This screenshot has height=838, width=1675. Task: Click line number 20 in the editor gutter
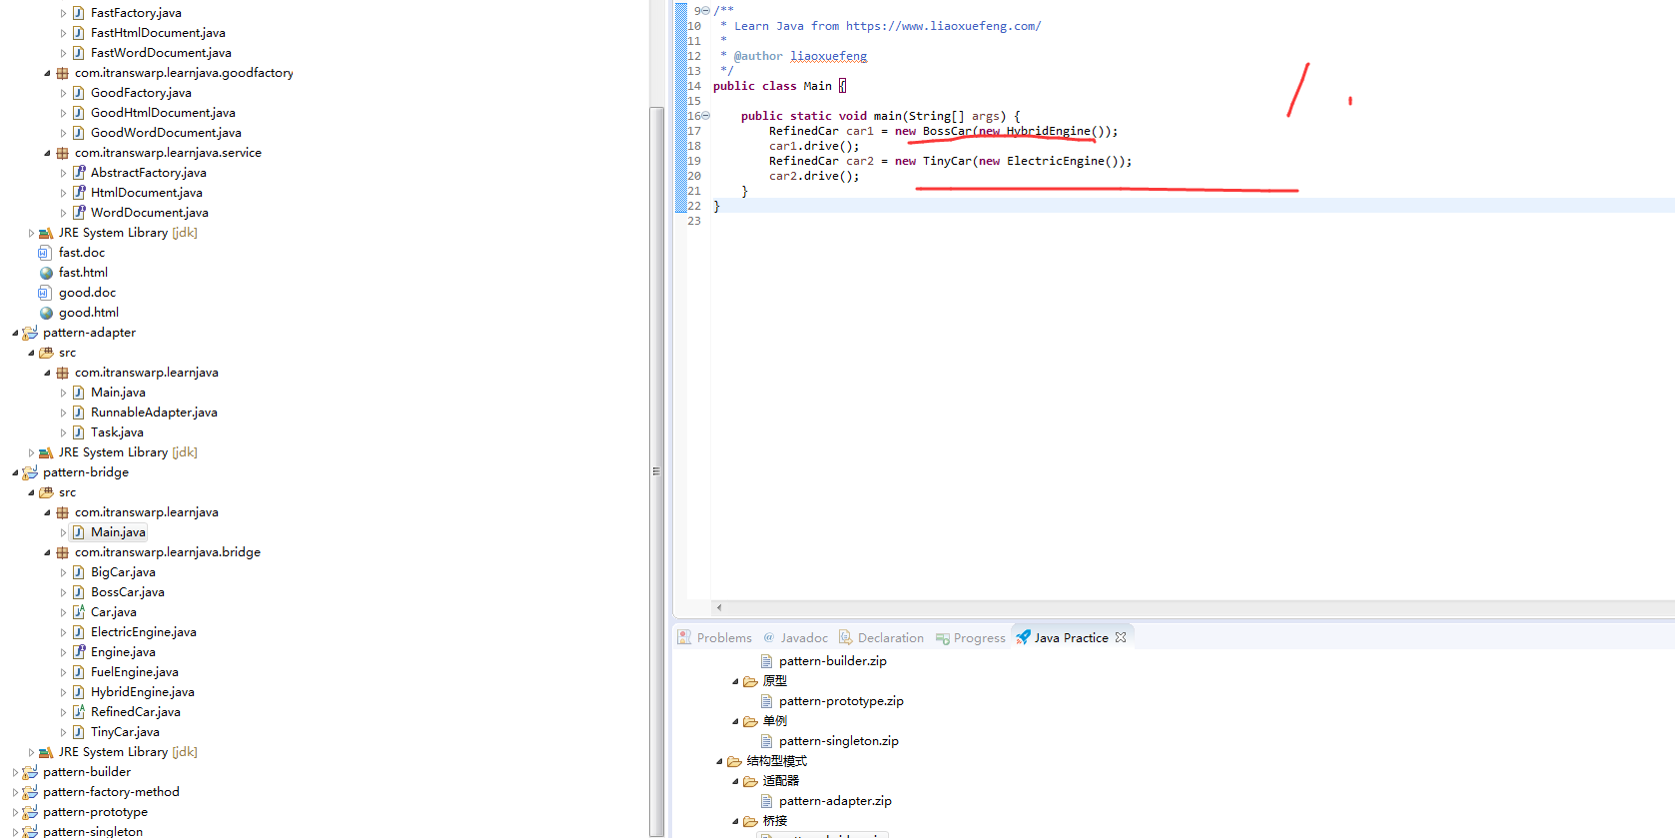point(694,176)
